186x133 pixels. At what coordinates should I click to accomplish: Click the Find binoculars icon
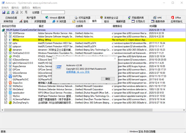(x=13, y=12)
